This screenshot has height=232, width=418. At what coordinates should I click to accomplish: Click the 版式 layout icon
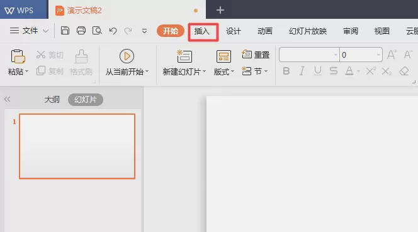[x=223, y=56]
